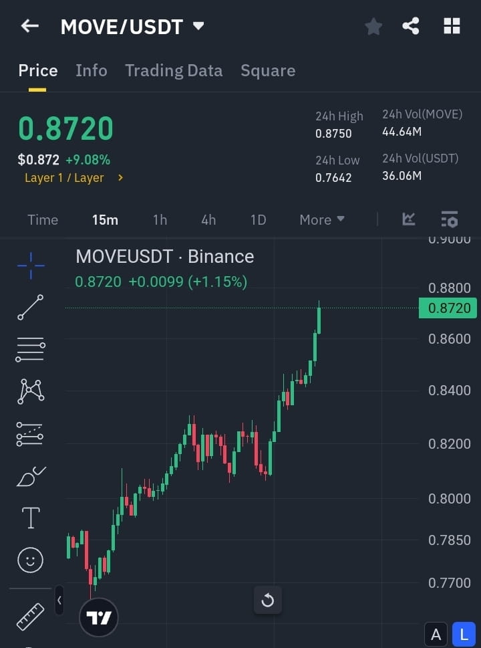The image size is (481, 648).
Task: Add MOVE/USDT to favorites with star
Action: (x=373, y=27)
